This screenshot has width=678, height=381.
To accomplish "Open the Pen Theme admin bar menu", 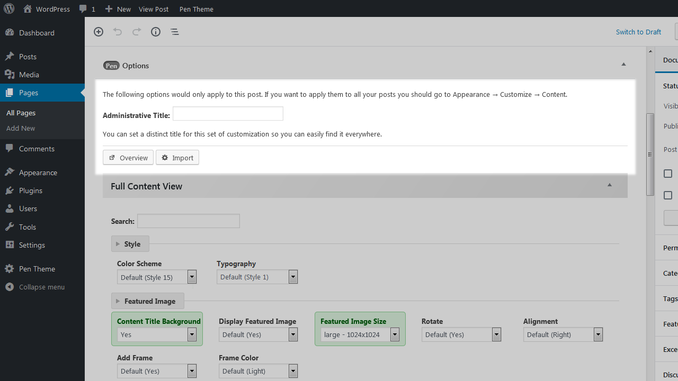I will pos(196,9).
